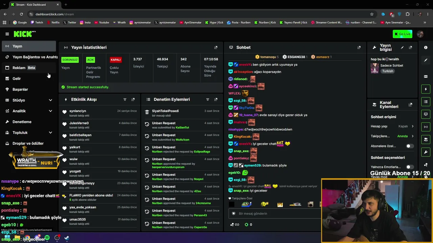Click the chat identity badge in message box
This screenshot has width=433, height=243.
coord(233,213)
